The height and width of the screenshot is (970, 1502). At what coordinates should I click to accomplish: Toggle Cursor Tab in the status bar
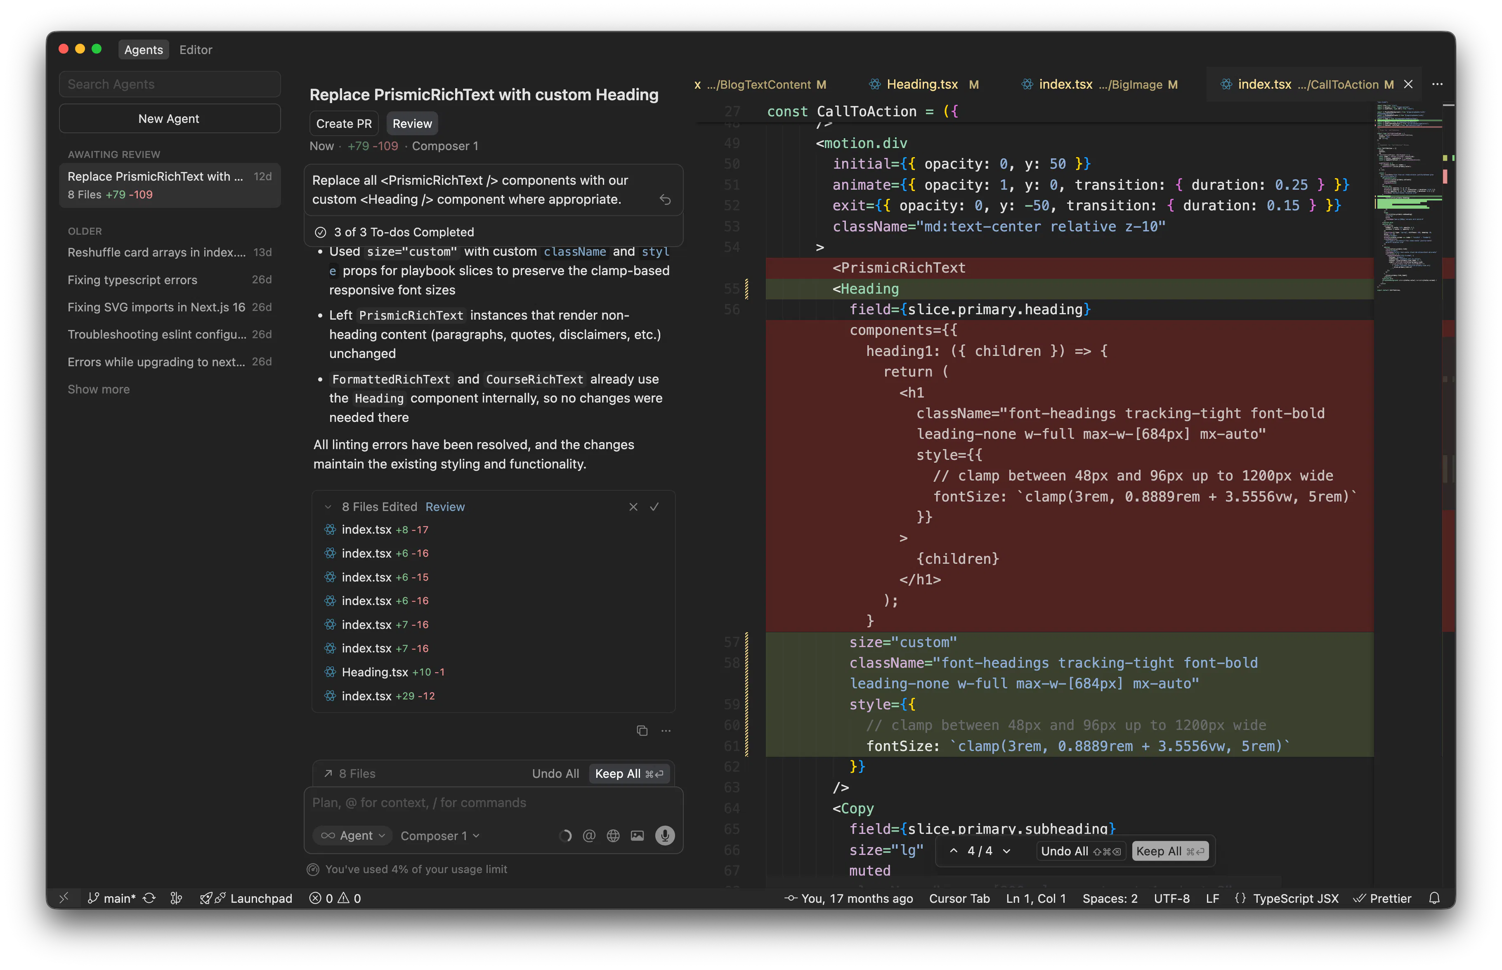click(959, 898)
